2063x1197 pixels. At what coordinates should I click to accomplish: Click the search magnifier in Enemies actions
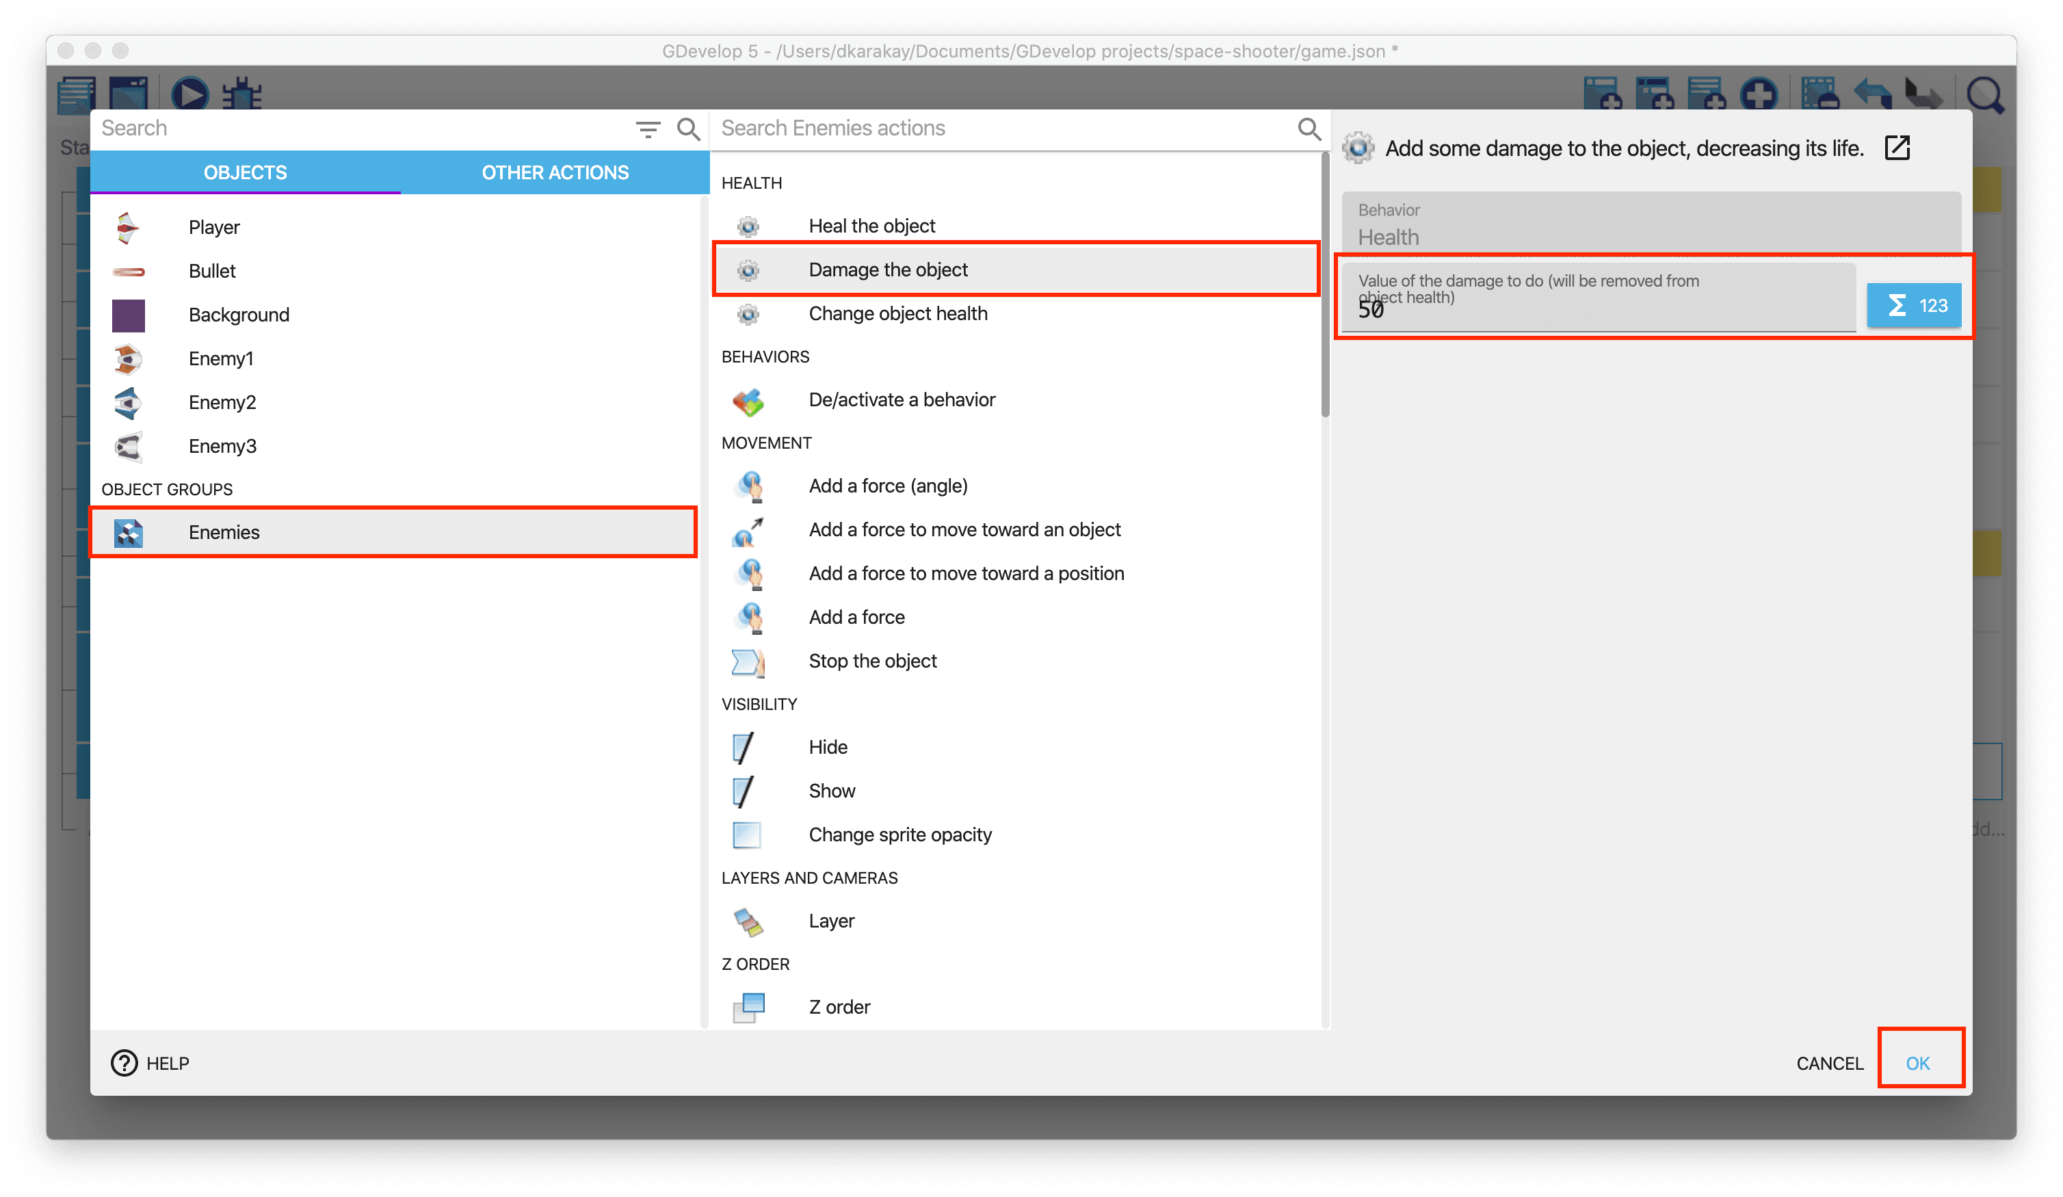pos(1309,129)
